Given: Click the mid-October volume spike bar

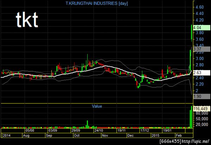Looking at the screenshot, I should click(x=87, y=124).
